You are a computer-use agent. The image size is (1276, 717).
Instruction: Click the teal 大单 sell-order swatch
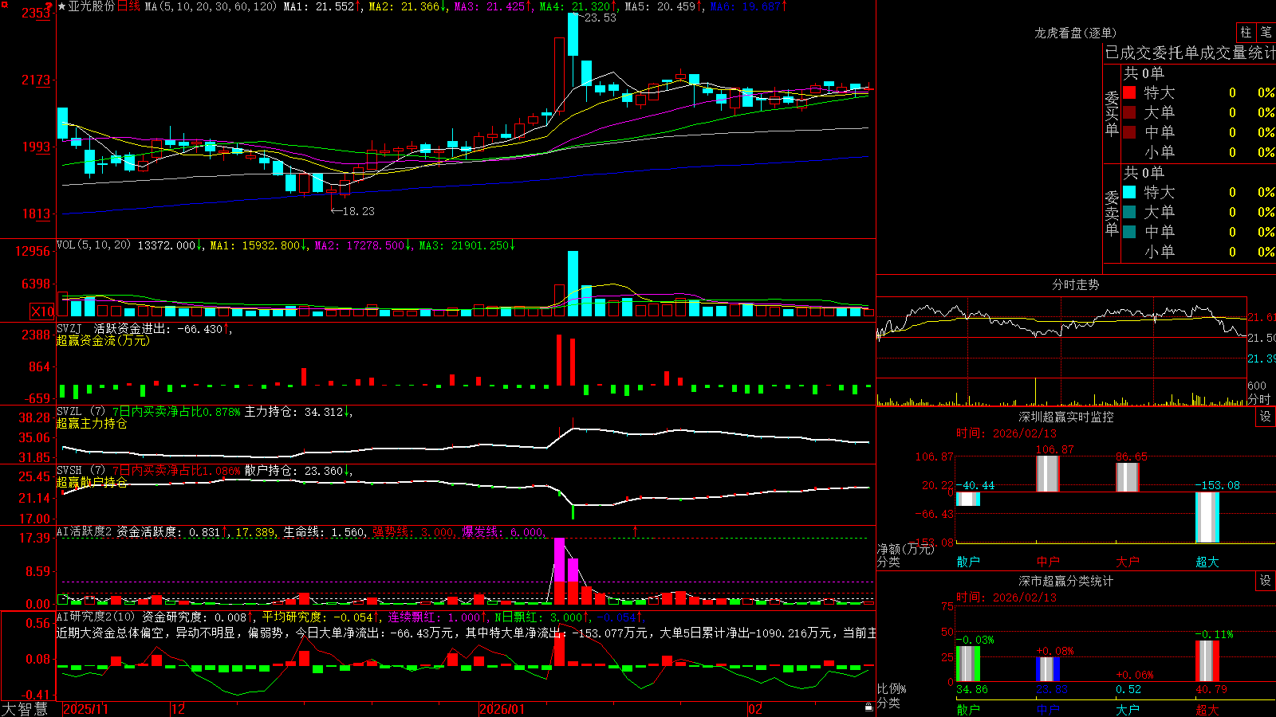click(x=1129, y=212)
